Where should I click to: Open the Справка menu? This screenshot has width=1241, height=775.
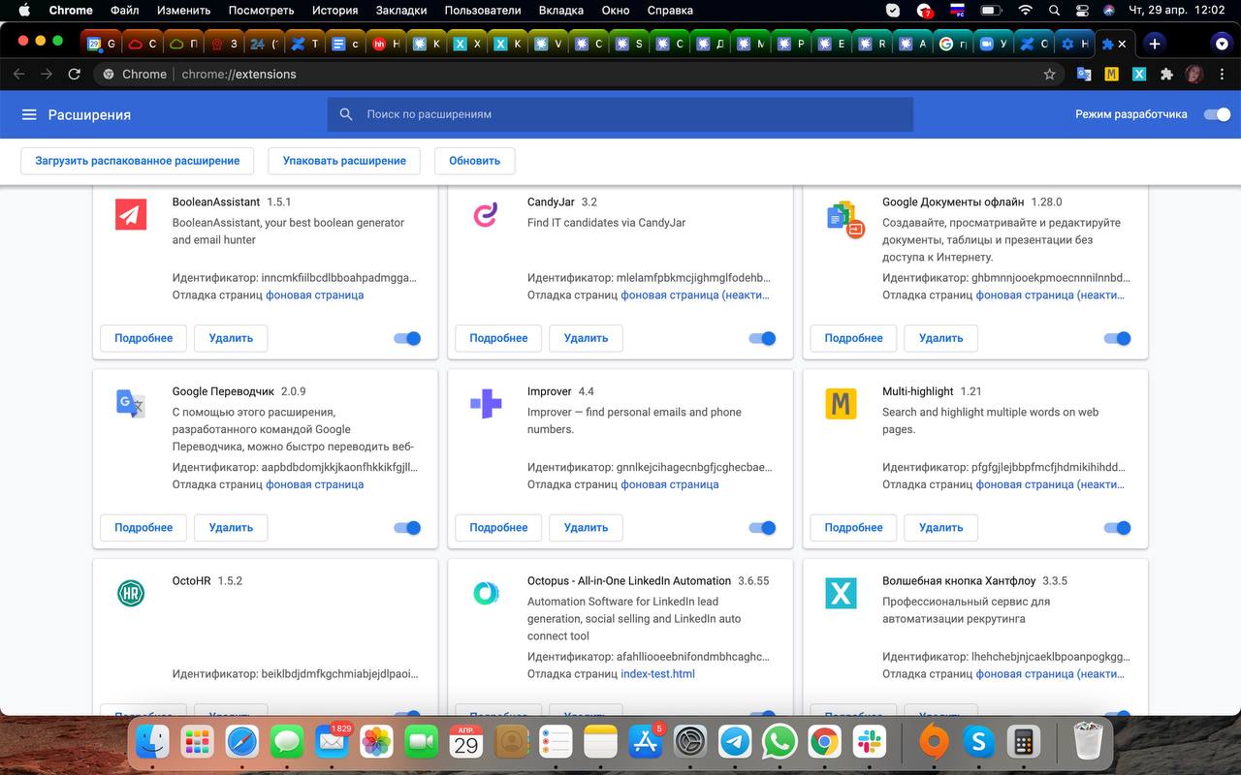click(x=669, y=11)
